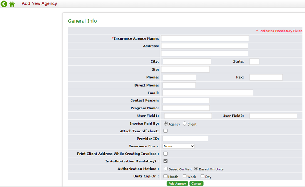305x187 pixels.
Task: Select Client for Invoice Paid By
Action: coord(184,124)
